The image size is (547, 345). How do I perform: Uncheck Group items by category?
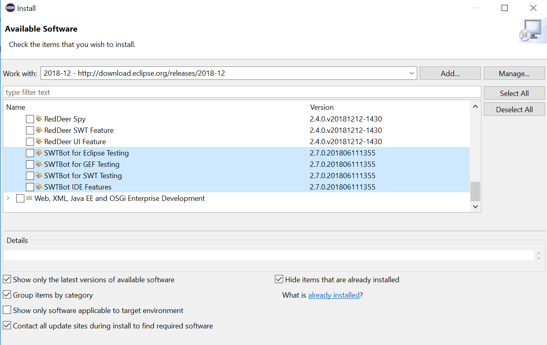coord(7,295)
